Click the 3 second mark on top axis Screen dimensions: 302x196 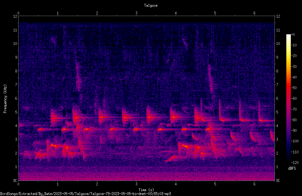(136, 13)
